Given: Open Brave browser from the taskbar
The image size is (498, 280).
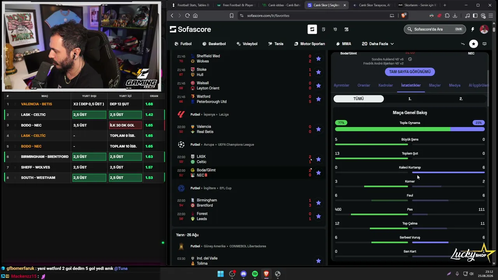Looking at the screenshot, I should [x=266, y=274].
